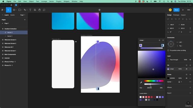Add a new stroke
The width and height of the screenshot is (193, 108).
click(x=190, y=74)
